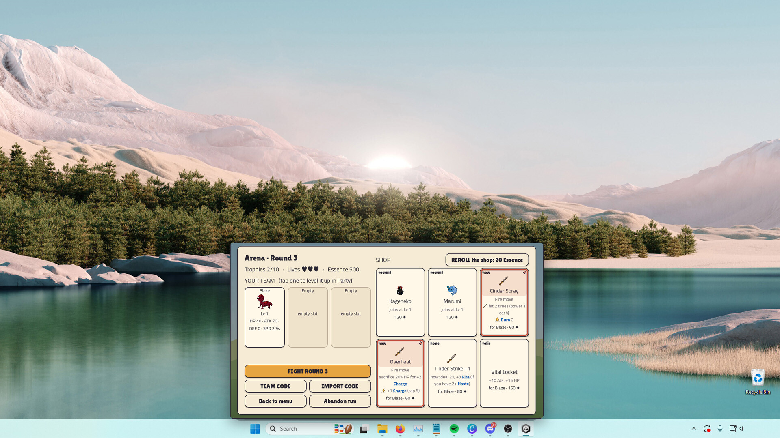Click the Kageneko recruit sprite
Viewport: 780px width, 438px height.
(400, 290)
